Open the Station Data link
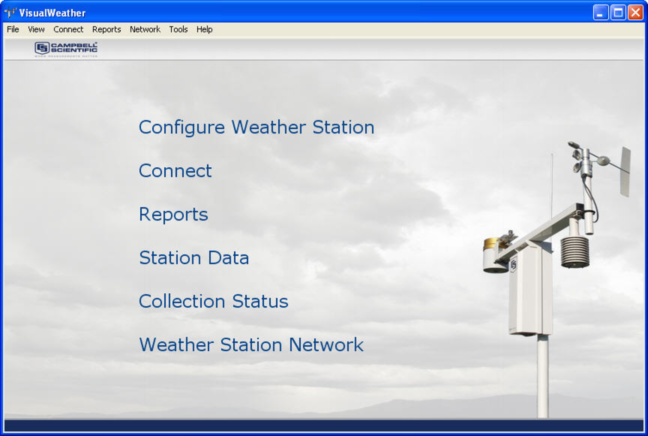Viewport: 648px width, 436px height. (x=194, y=258)
